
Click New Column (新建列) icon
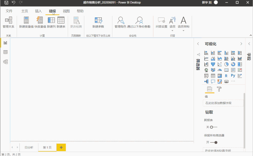pyautogui.click(x=51, y=20)
